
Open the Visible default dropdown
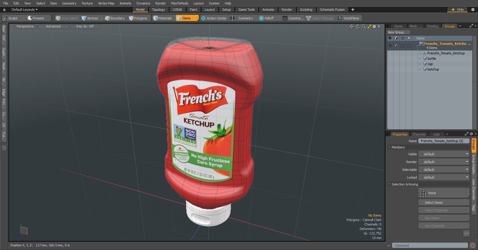(x=446, y=154)
